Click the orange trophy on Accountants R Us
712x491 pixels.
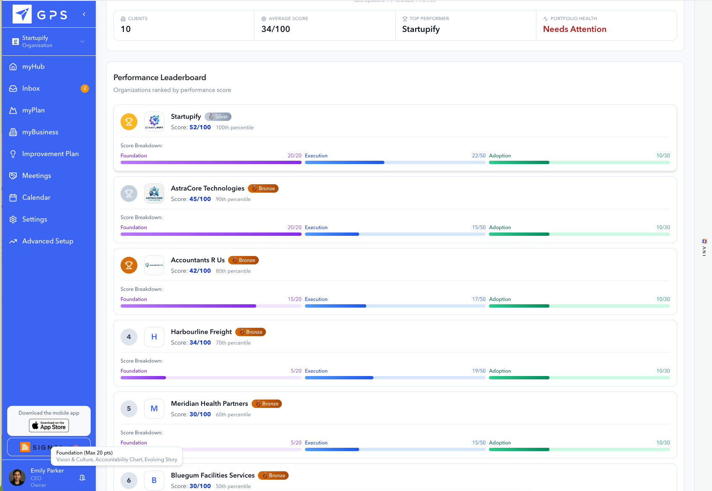[x=129, y=265]
